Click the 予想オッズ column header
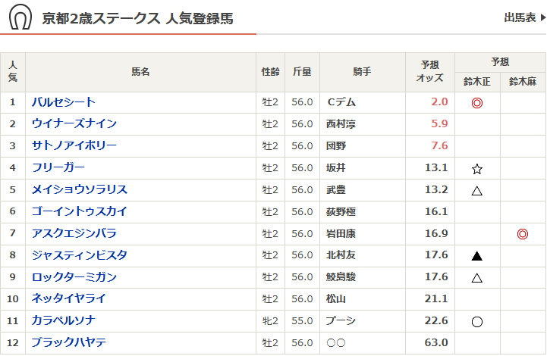Screen dimensions: 547x356 430,71
